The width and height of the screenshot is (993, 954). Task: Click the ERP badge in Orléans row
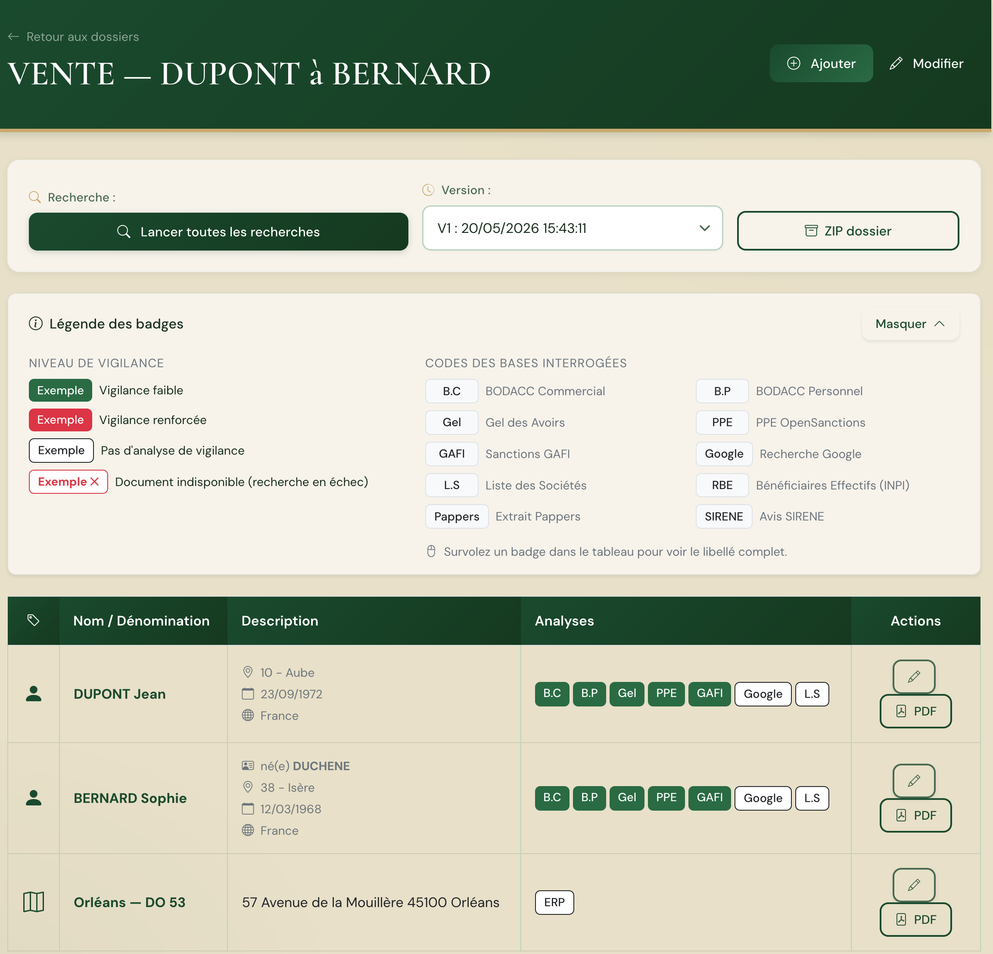pyautogui.click(x=554, y=902)
